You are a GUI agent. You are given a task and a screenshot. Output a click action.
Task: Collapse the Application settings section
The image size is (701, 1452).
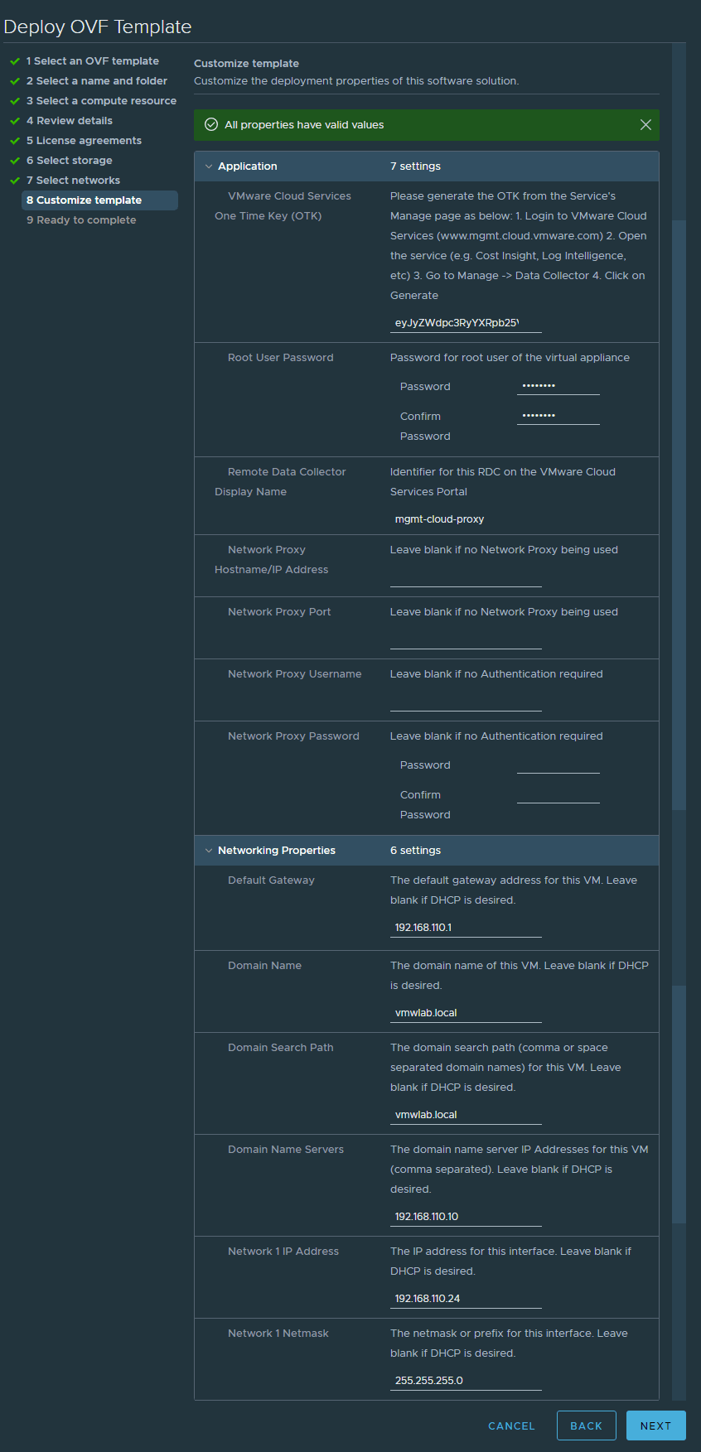click(x=209, y=166)
